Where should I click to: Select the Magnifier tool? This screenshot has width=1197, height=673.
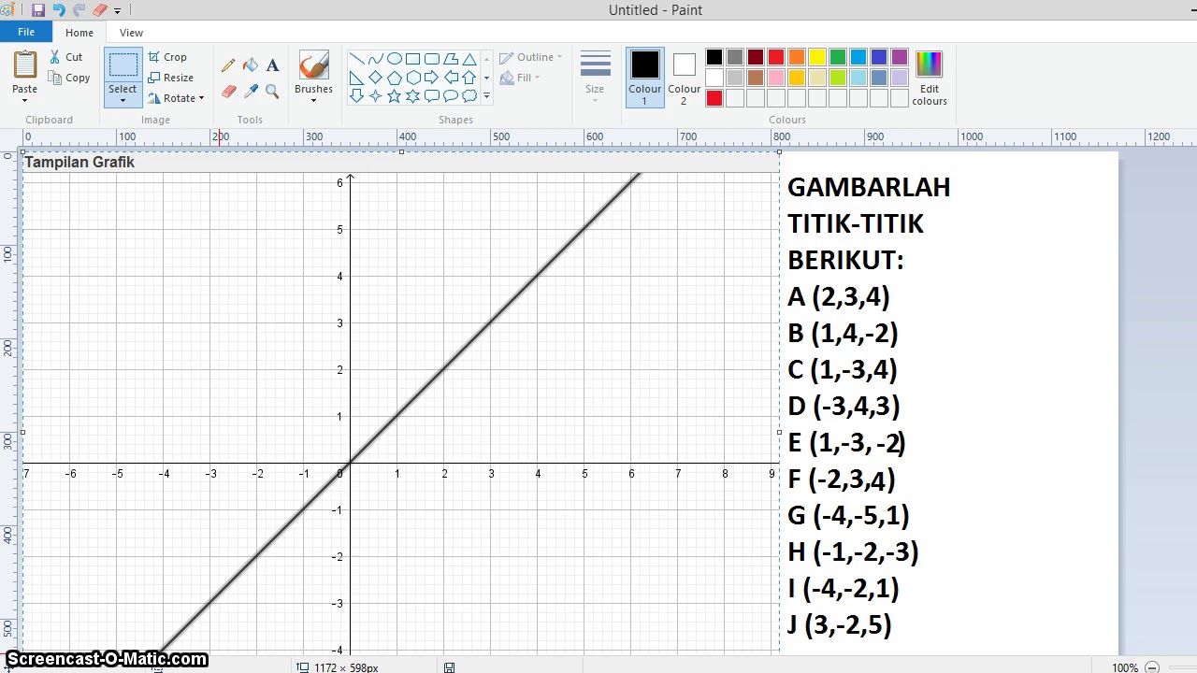coord(272,91)
